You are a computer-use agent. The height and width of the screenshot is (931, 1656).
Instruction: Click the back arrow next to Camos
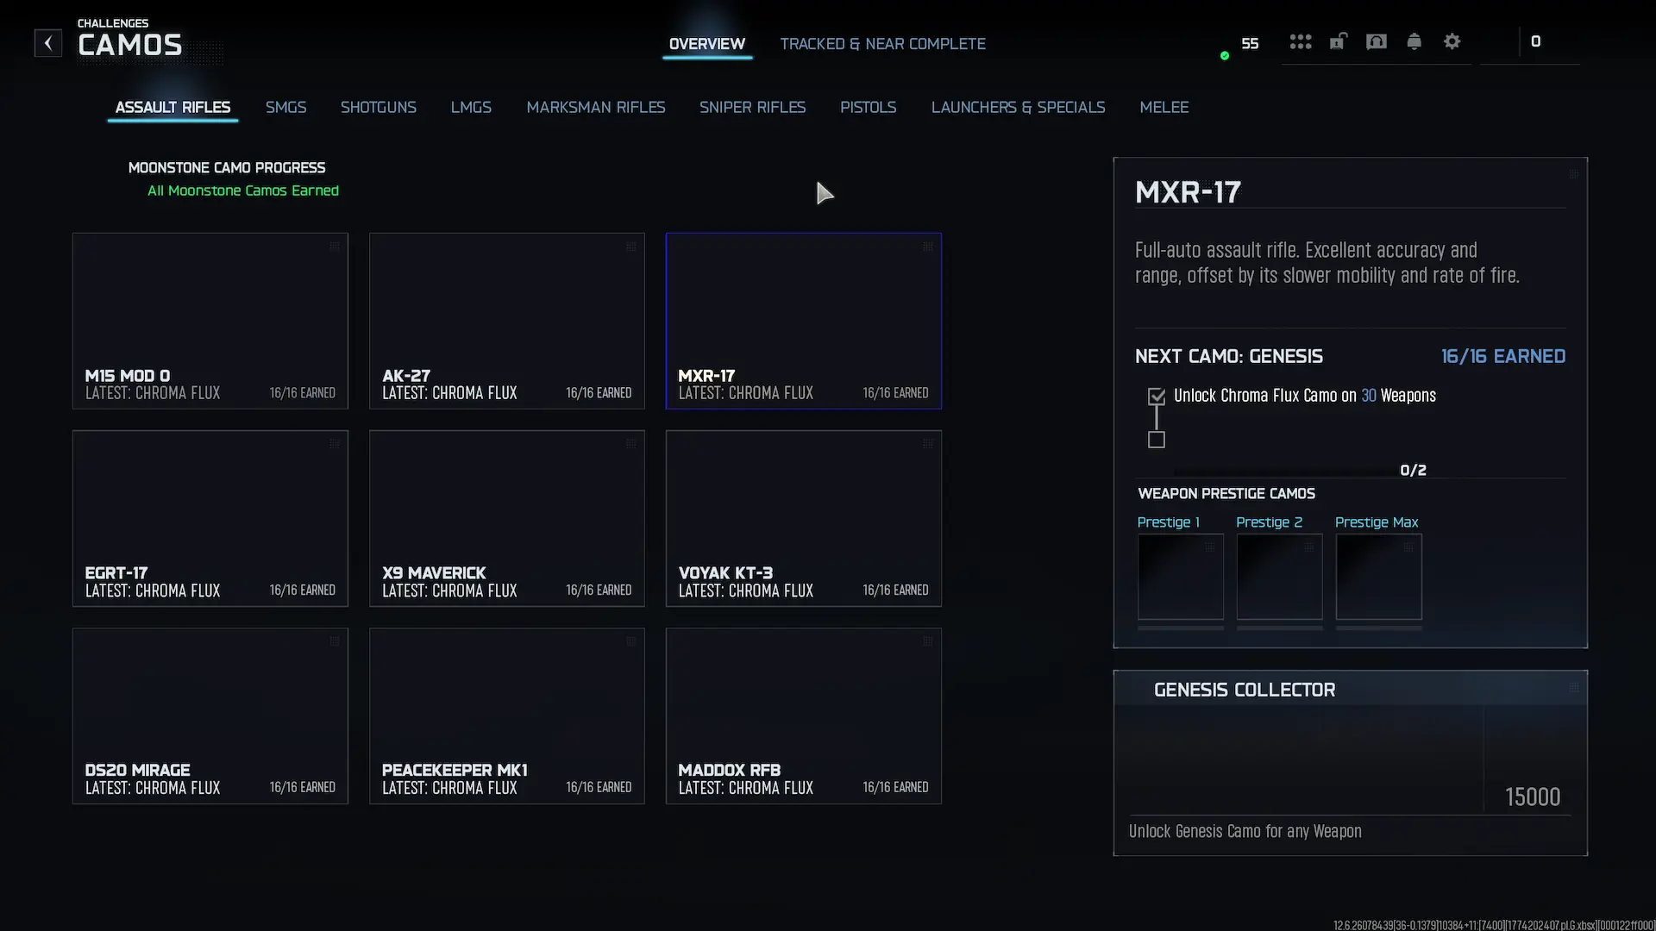pos(48,43)
